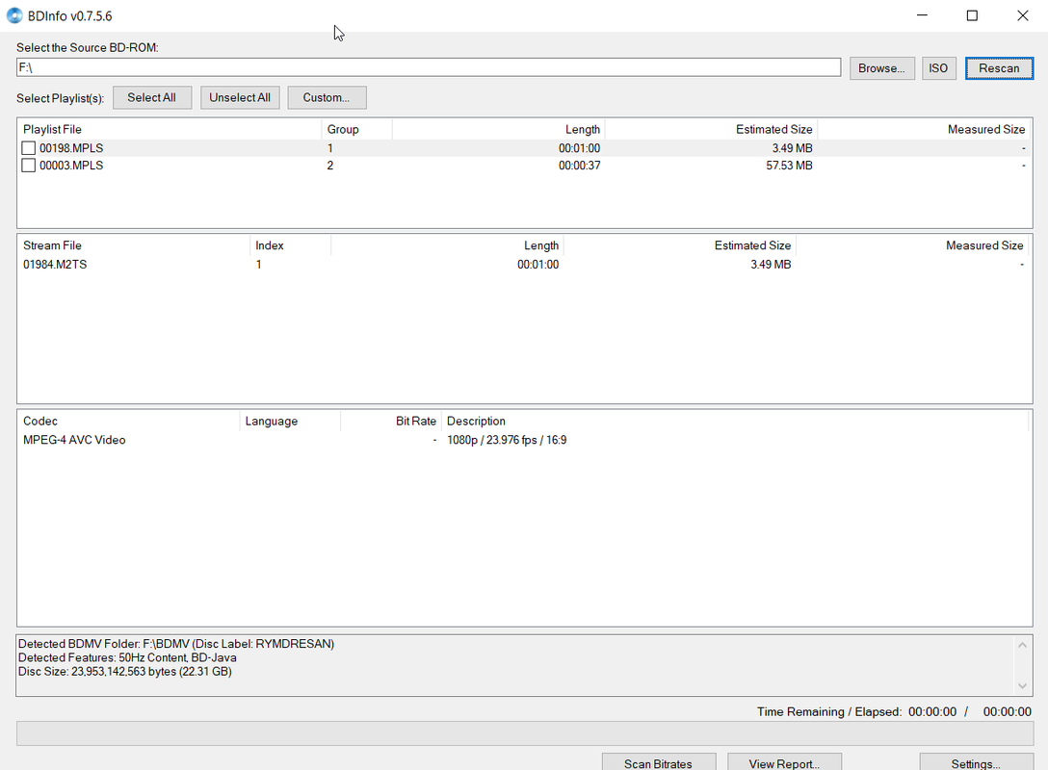1048x770 pixels.
Task: Click the Codec column header
Action: (128, 421)
